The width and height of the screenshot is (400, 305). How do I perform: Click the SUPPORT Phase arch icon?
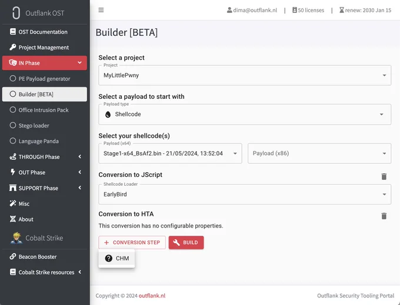coord(12,188)
